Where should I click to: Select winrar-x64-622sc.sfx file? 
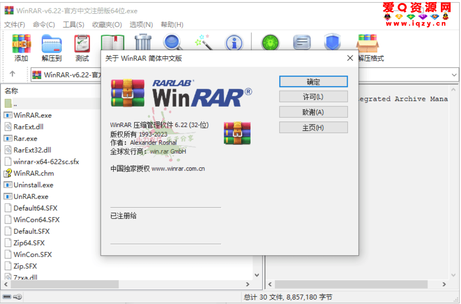pyautogui.click(x=46, y=162)
